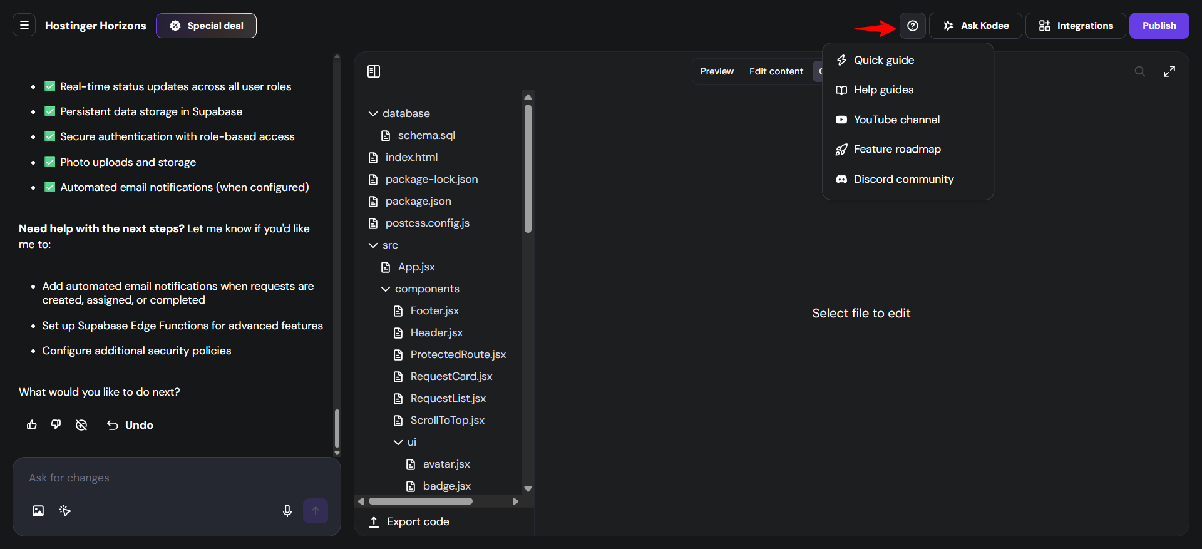Open YouTube channel menu item

(x=908, y=120)
